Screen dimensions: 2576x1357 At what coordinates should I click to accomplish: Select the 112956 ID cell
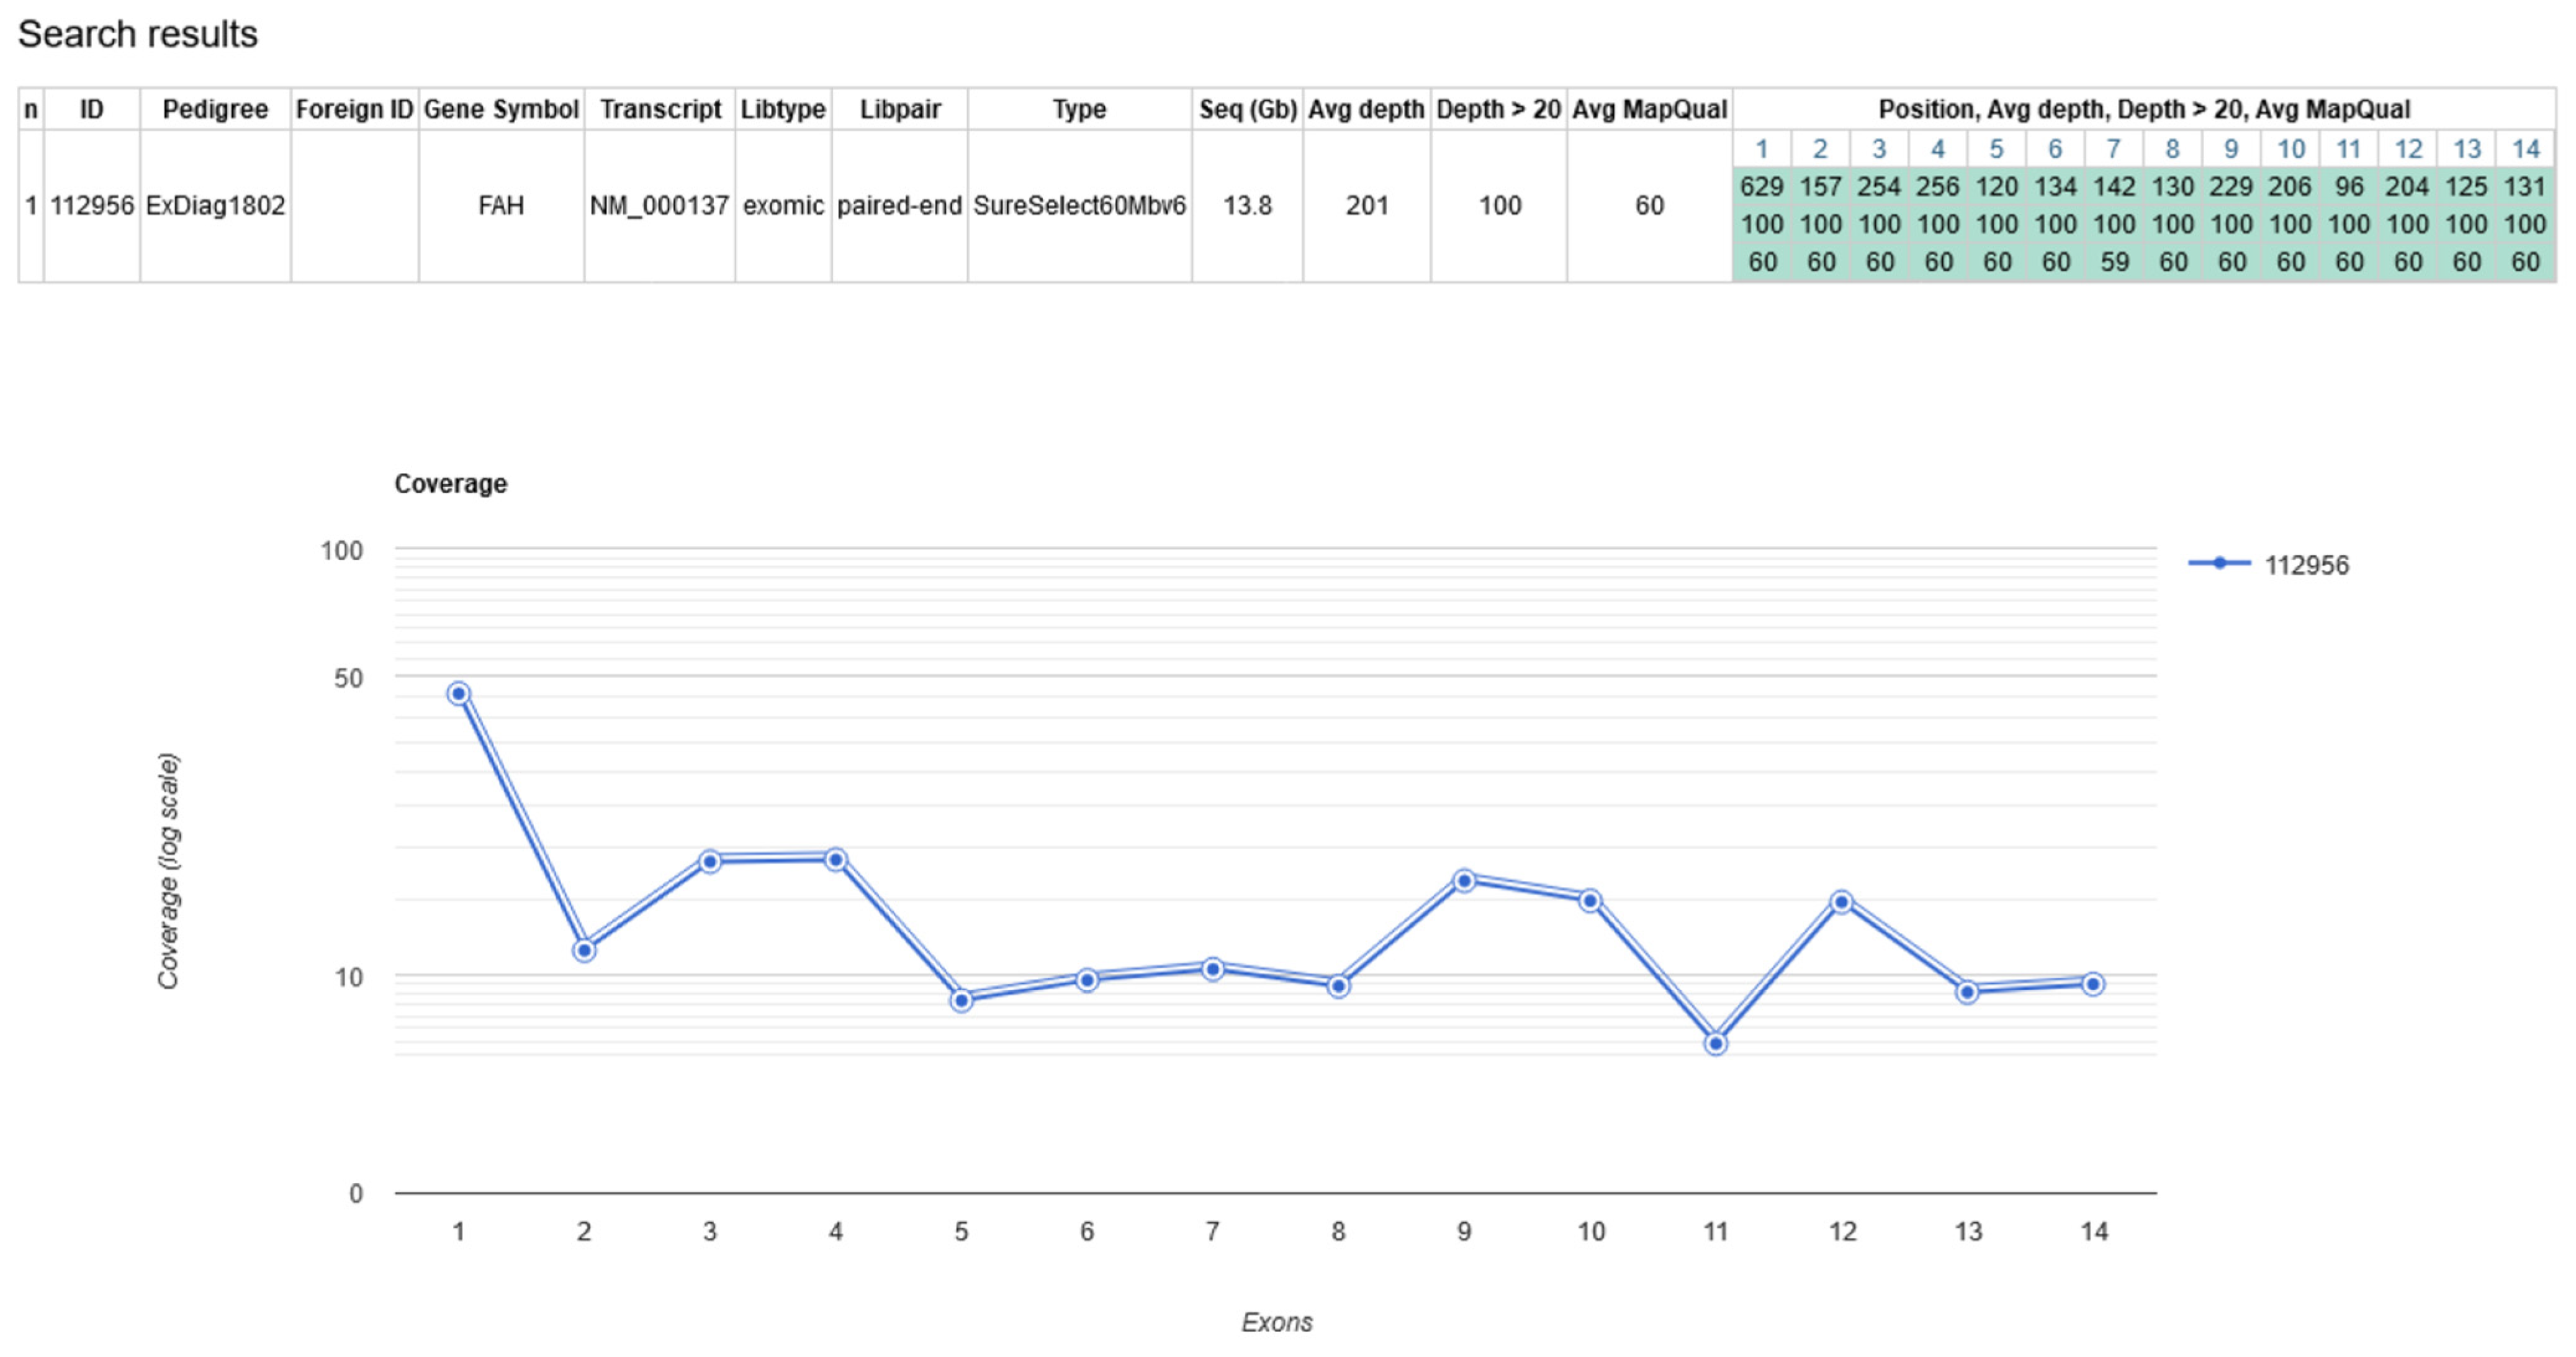(92, 206)
